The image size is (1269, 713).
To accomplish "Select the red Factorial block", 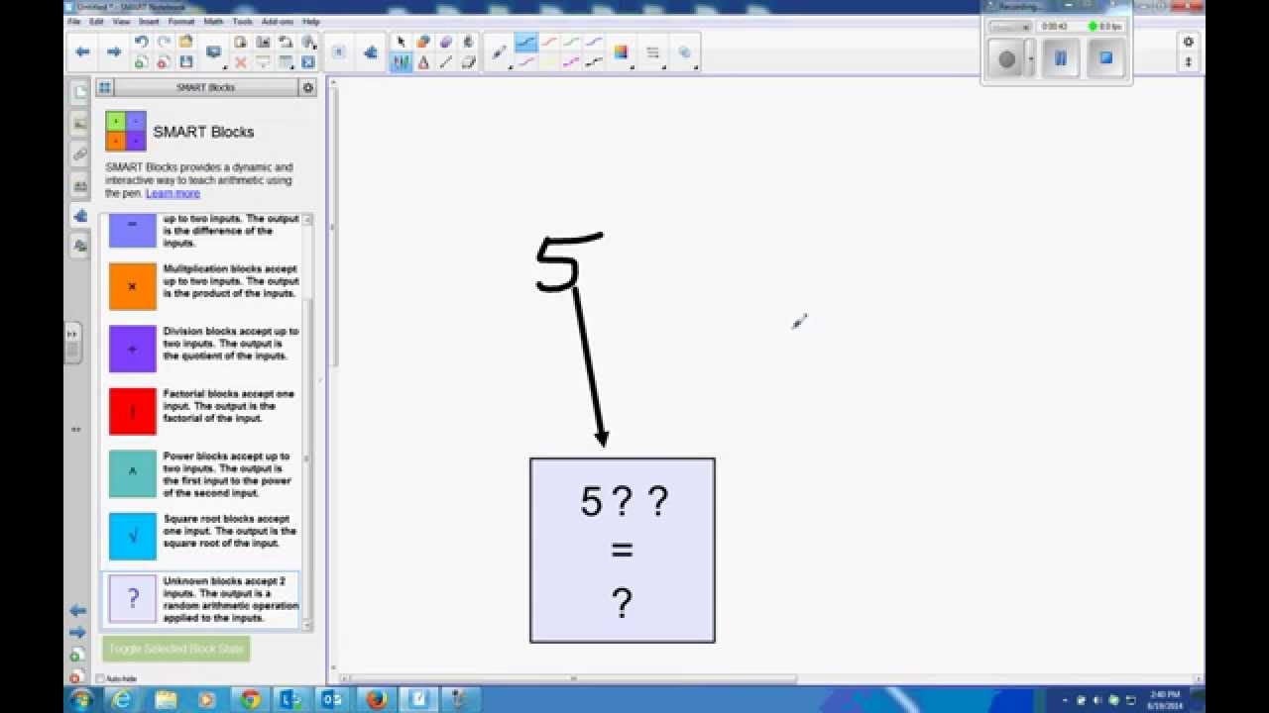I will point(133,411).
